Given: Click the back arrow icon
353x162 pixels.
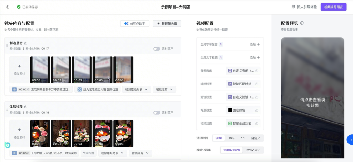Looking at the screenshot, I should pyautogui.click(x=8, y=7).
